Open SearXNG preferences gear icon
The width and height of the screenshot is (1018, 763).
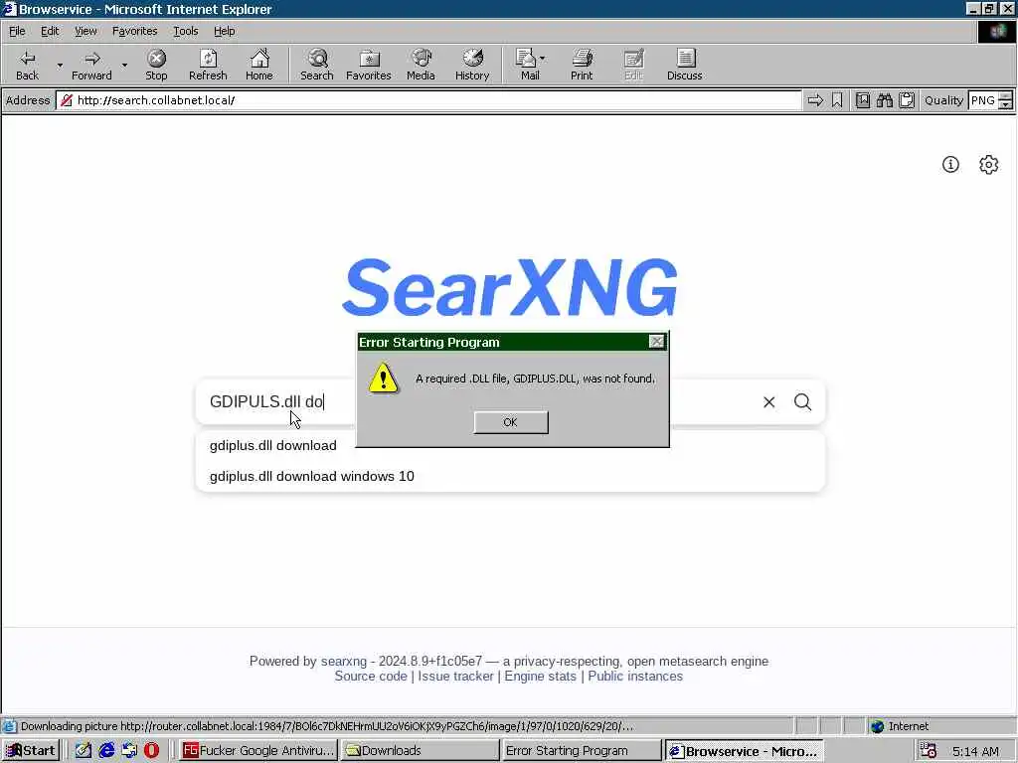tap(989, 165)
